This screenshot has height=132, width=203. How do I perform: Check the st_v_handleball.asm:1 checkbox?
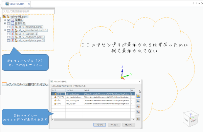point(8,30)
